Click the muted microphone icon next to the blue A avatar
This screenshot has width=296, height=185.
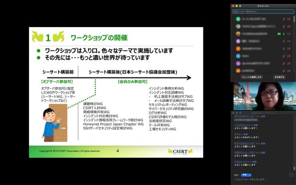(284, 56)
